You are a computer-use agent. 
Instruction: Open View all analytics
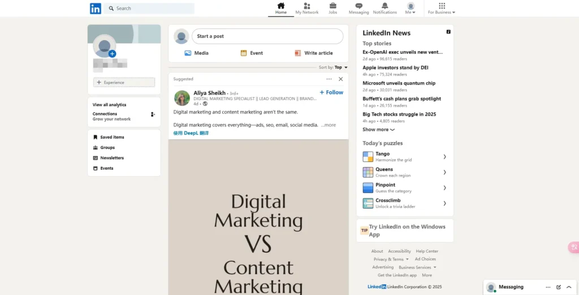tap(109, 104)
